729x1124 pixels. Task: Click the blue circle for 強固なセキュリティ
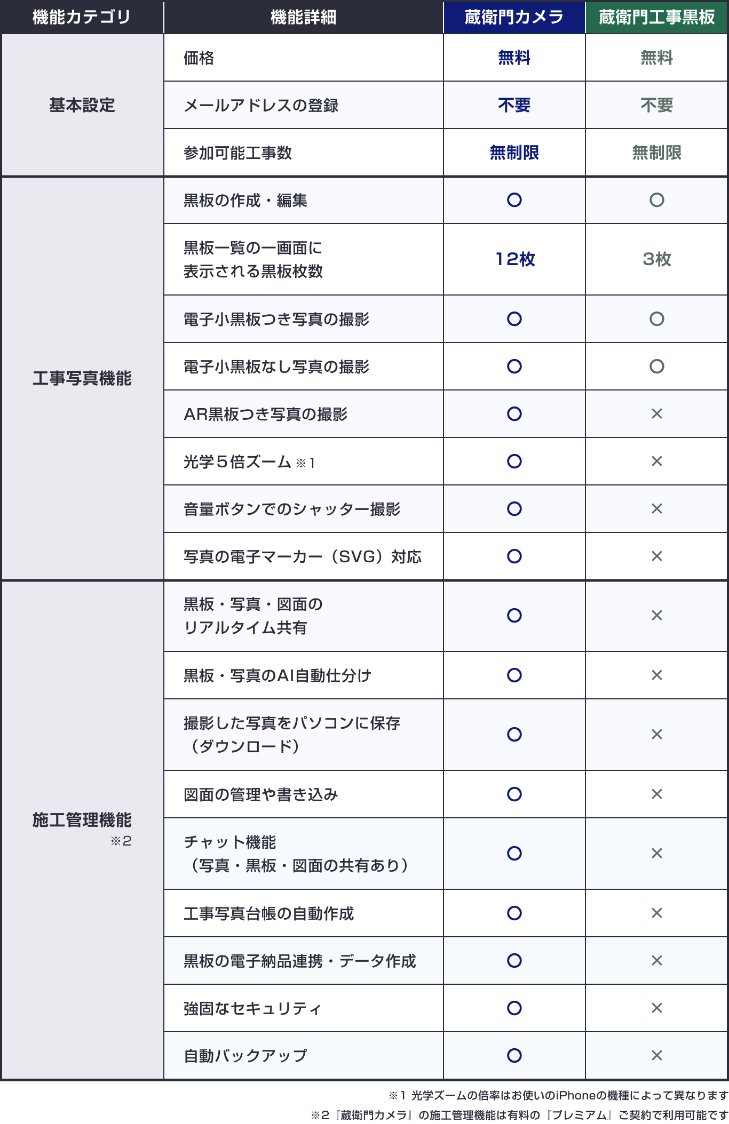pos(514,1008)
